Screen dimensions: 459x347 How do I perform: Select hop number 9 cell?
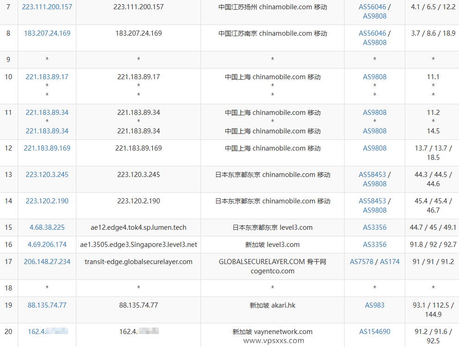pyautogui.click(x=8, y=60)
